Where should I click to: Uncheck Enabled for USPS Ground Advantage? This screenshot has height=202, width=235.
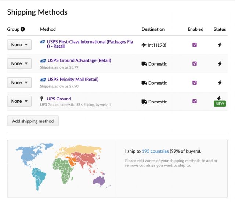pos(195,63)
